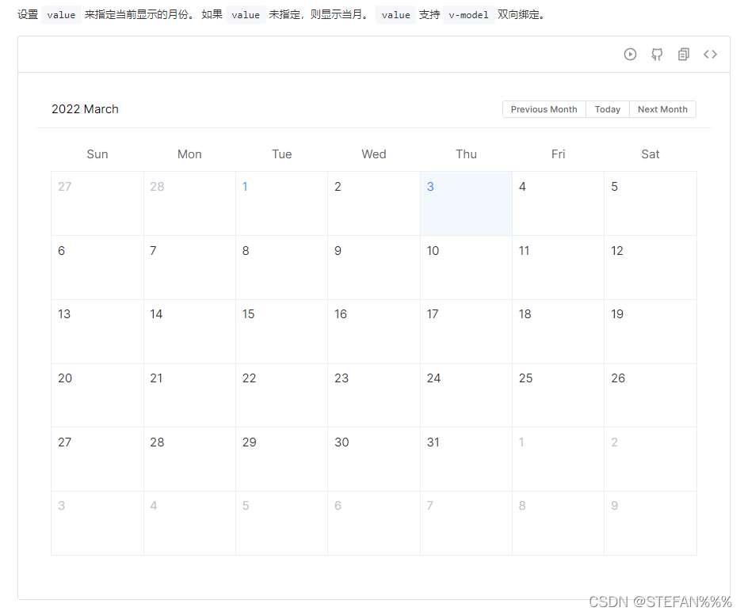Click the date March 23
The width and height of the screenshot is (744, 615).
(x=374, y=395)
